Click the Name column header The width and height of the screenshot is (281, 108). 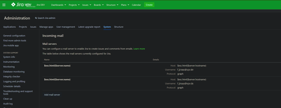(47, 60)
